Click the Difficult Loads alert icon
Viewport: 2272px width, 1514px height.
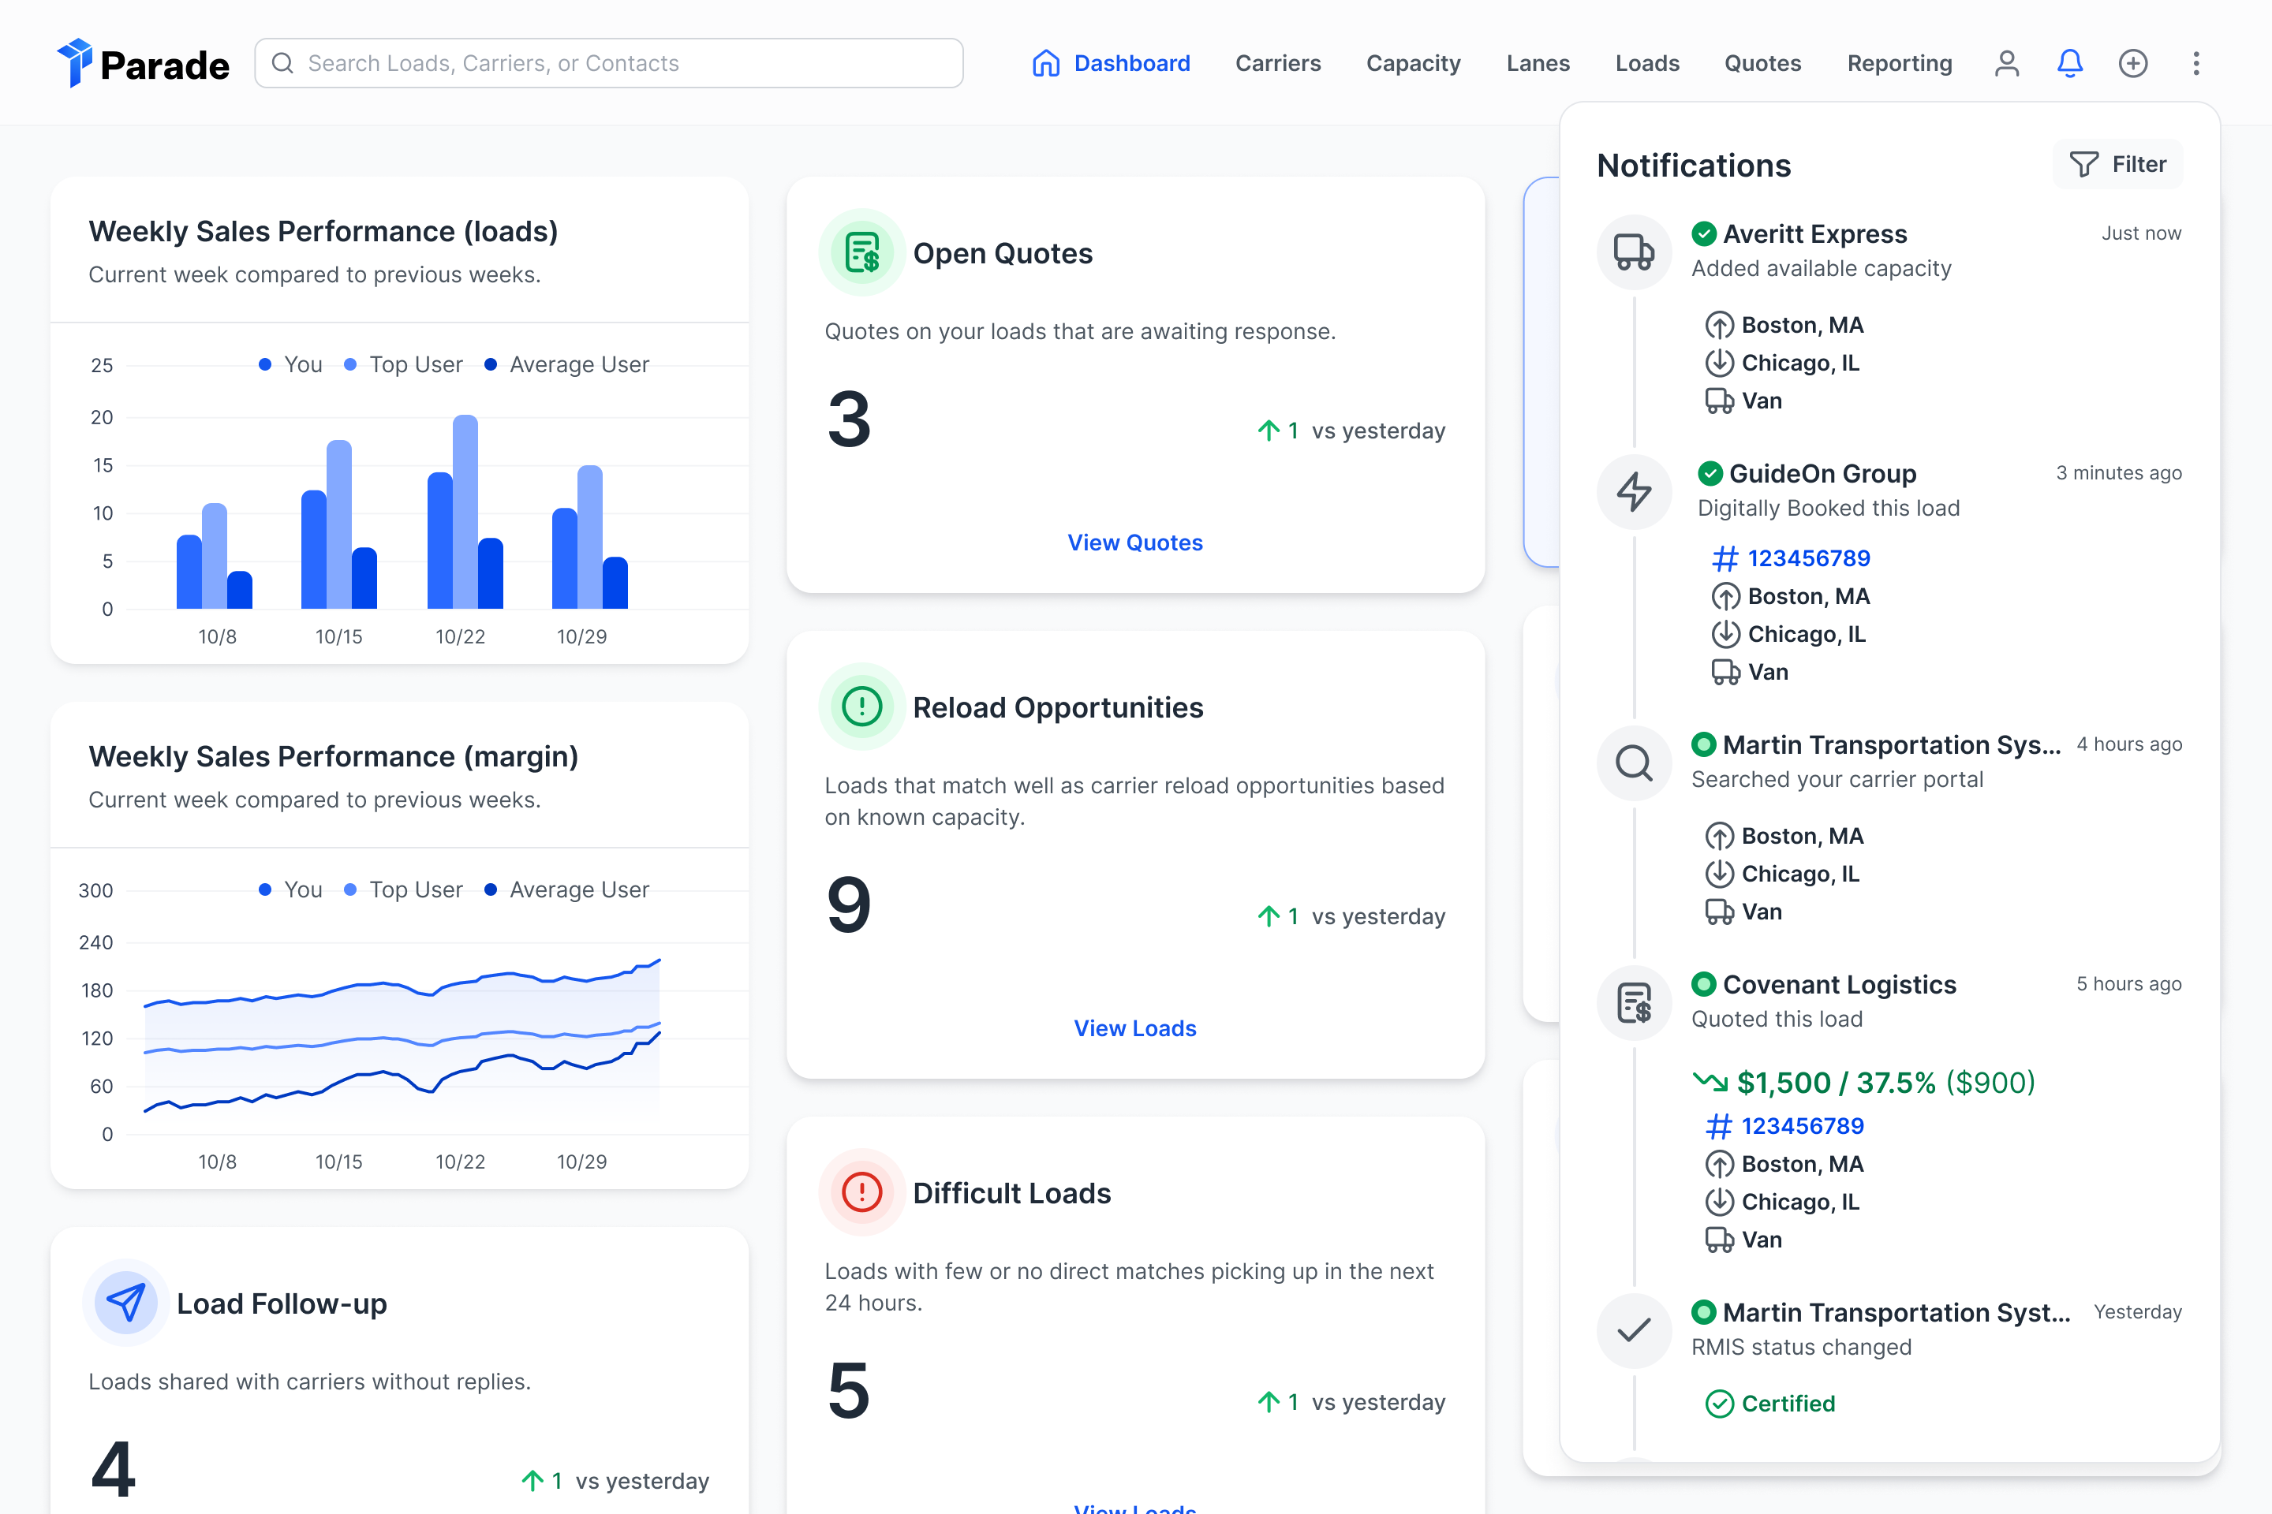pos(861,1192)
